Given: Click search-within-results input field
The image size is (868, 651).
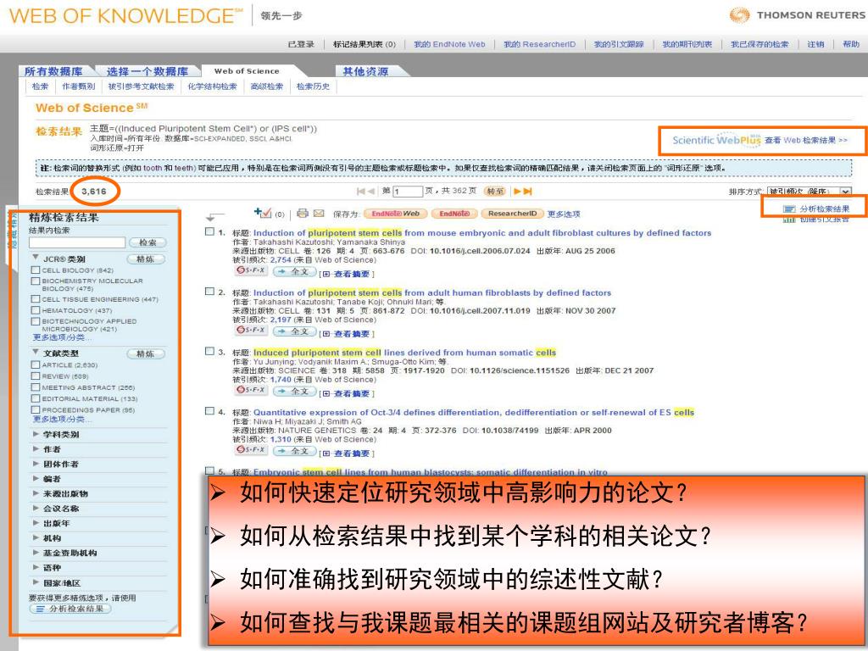Looking at the screenshot, I should (77, 242).
